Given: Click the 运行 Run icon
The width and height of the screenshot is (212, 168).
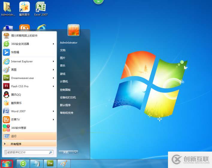Looking at the screenshot, I should coord(6,136).
